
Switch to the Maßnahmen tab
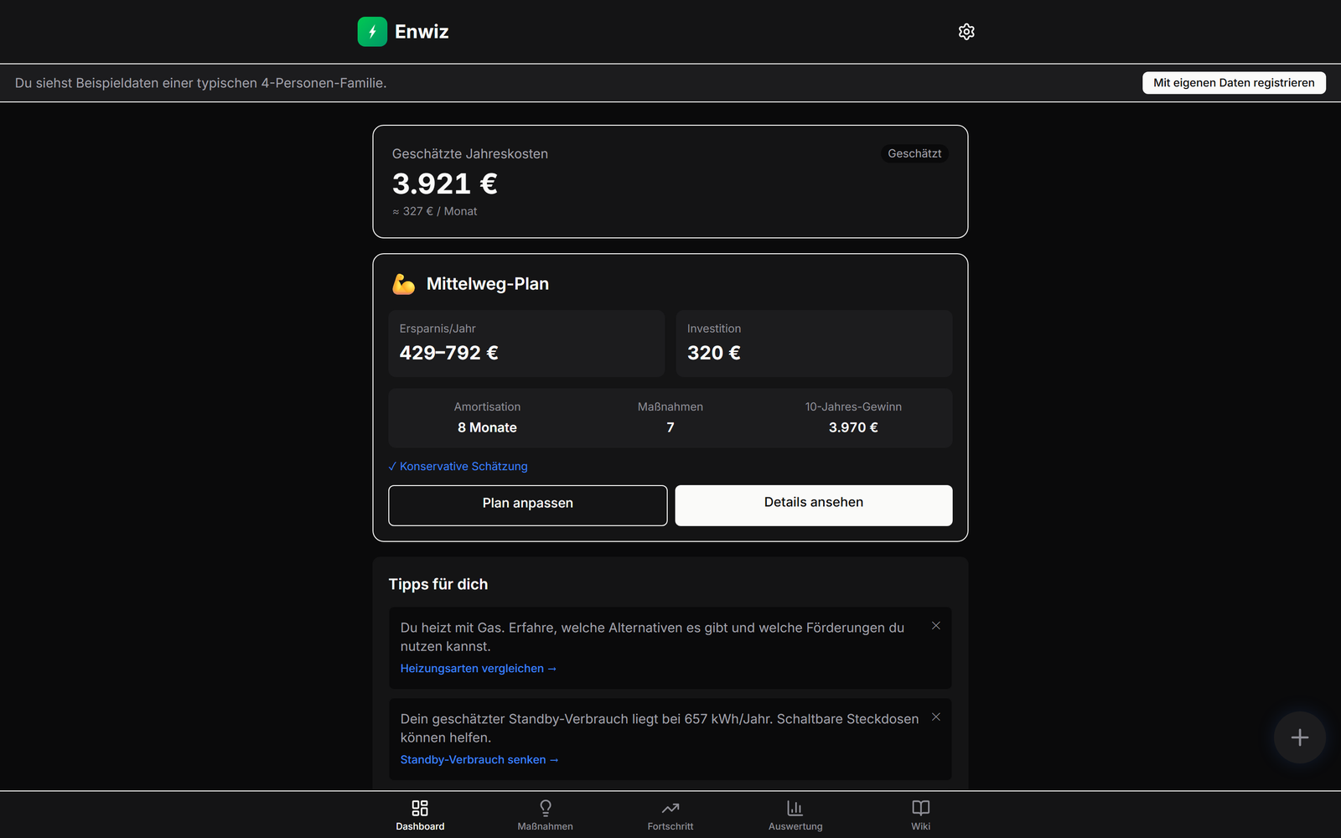[546, 815]
